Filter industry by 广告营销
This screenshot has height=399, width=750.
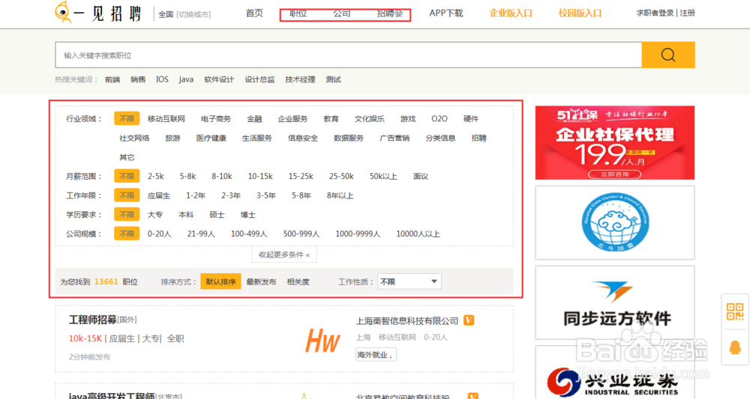tap(394, 138)
